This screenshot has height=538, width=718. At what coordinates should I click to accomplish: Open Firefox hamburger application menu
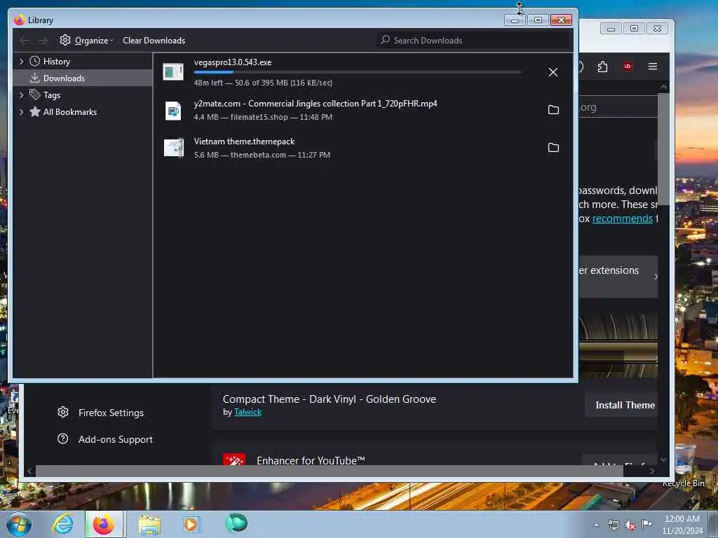point(653,67)
